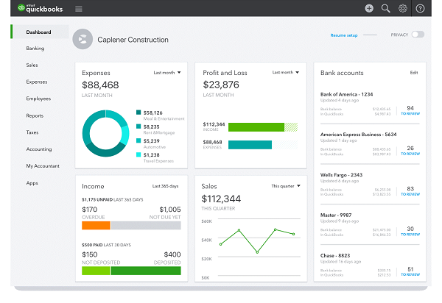This screenshot has width=442, height=303.
Task: Click Chase - 8823 account name
Action: [x=335, y=255]
